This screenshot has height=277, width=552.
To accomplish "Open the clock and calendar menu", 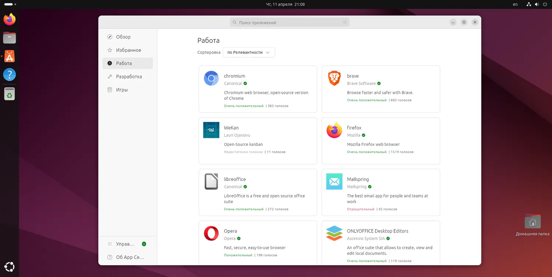I will click(285, 4).
